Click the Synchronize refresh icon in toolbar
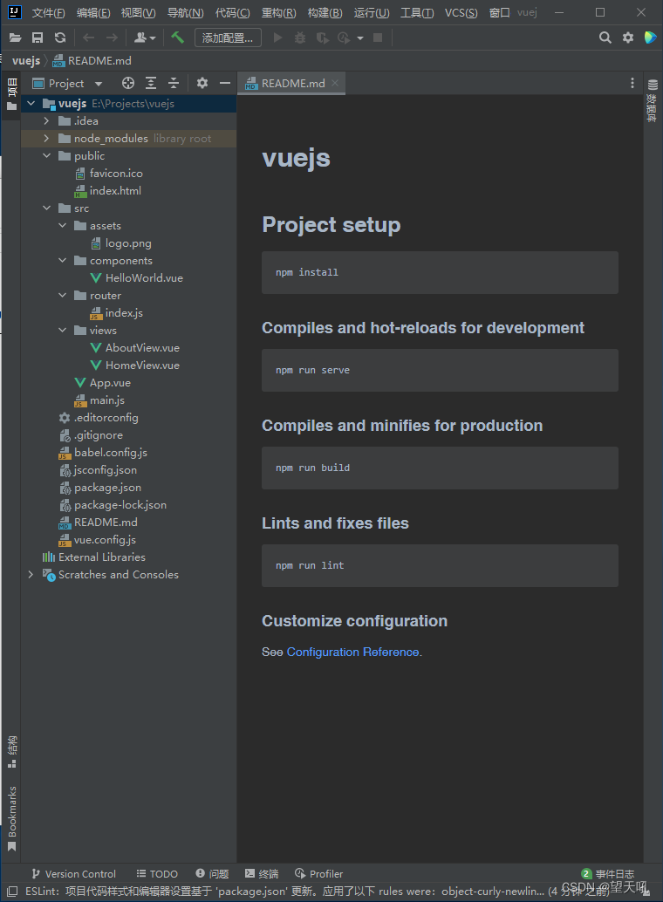The height and width of the screenshot is (902, 663). [60, 38]
